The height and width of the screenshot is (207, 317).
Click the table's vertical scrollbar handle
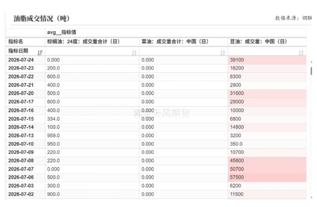click(311, 71)
